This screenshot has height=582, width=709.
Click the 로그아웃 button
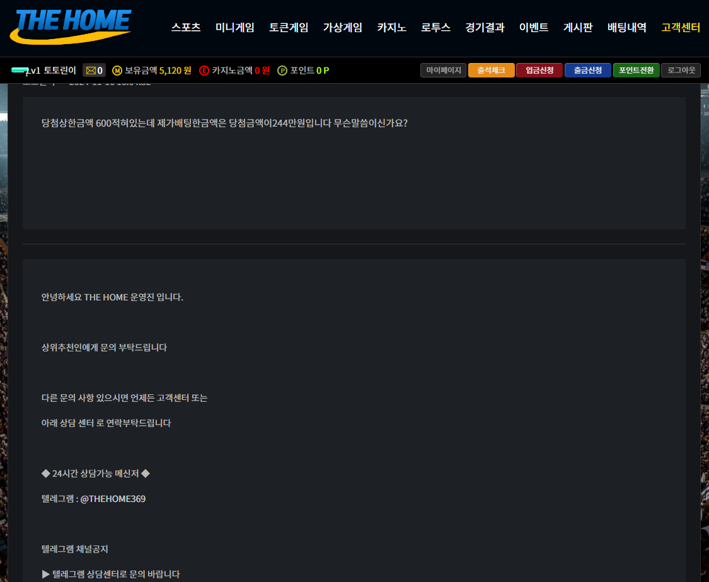click(x=681, y=71)
